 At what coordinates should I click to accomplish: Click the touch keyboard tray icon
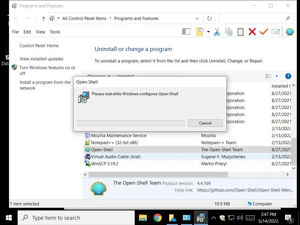pyautogui.click(x=250, y=218)
